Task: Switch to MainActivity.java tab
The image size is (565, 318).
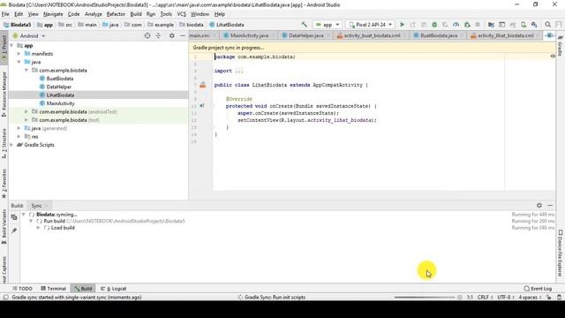Action: click(x=249, y=35)
